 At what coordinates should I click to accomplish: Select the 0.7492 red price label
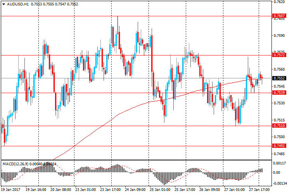pos(279,146)
